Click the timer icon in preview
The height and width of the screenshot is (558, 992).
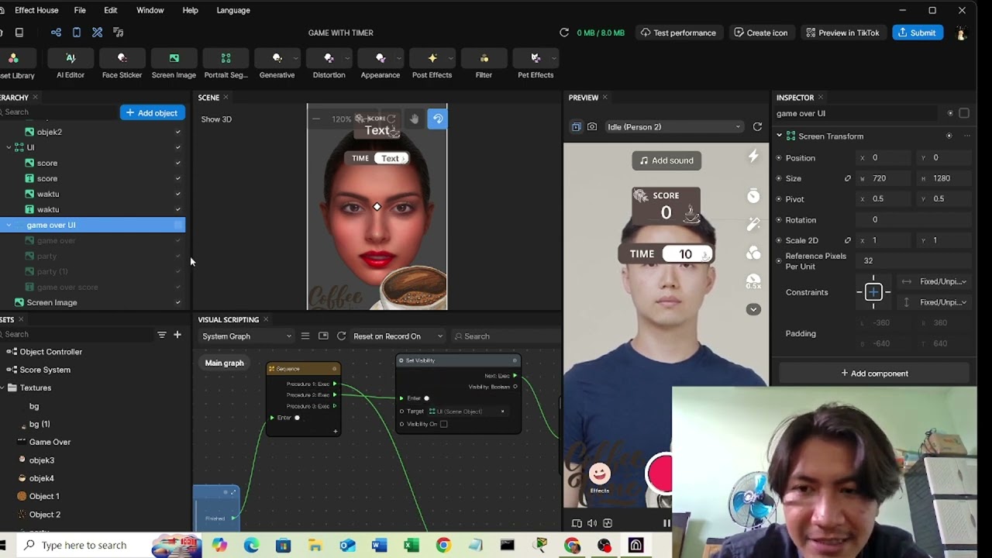click(753, 196)
